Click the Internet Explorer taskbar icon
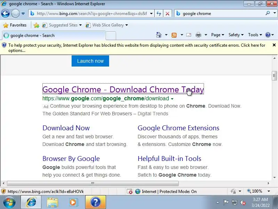Screen dimensions: 278x209 click(x=31, y=202)
